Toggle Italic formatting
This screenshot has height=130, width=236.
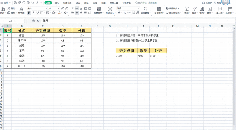pyautogui.click(x=33, y=13)
